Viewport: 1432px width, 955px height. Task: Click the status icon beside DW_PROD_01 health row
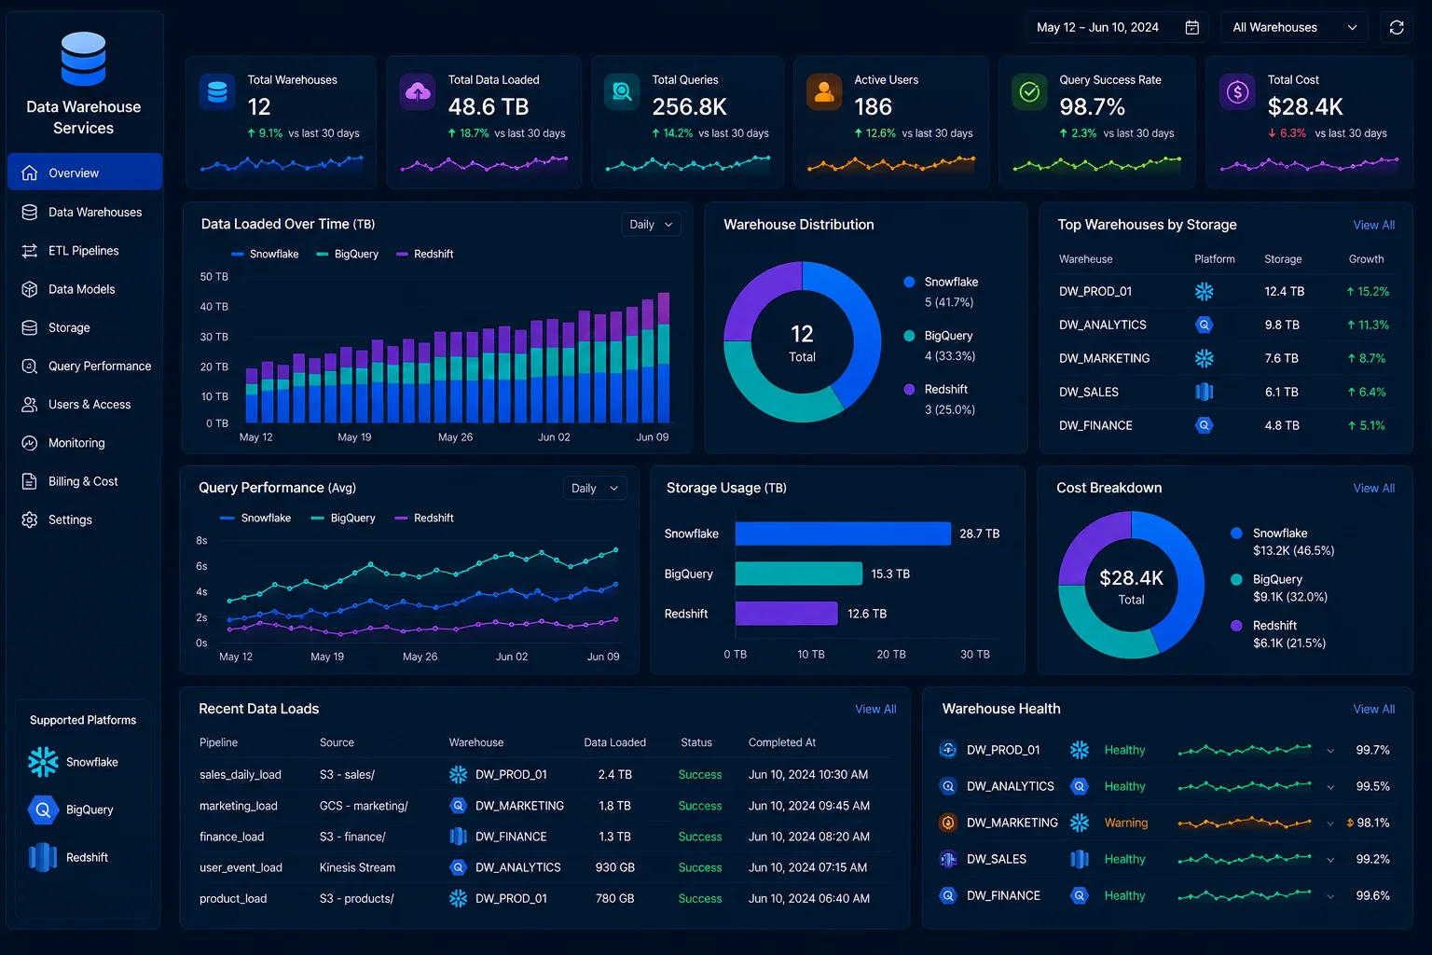coord(948,750)
